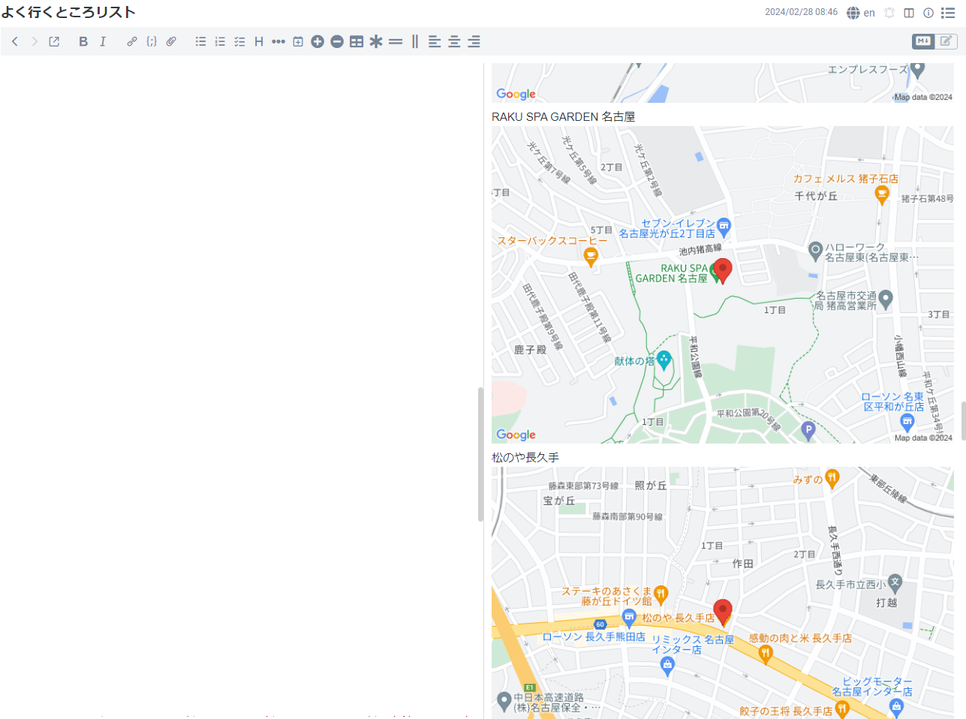Click the みずの restaurant marker
The image size is (966, 719).
(x=832, y=477)
